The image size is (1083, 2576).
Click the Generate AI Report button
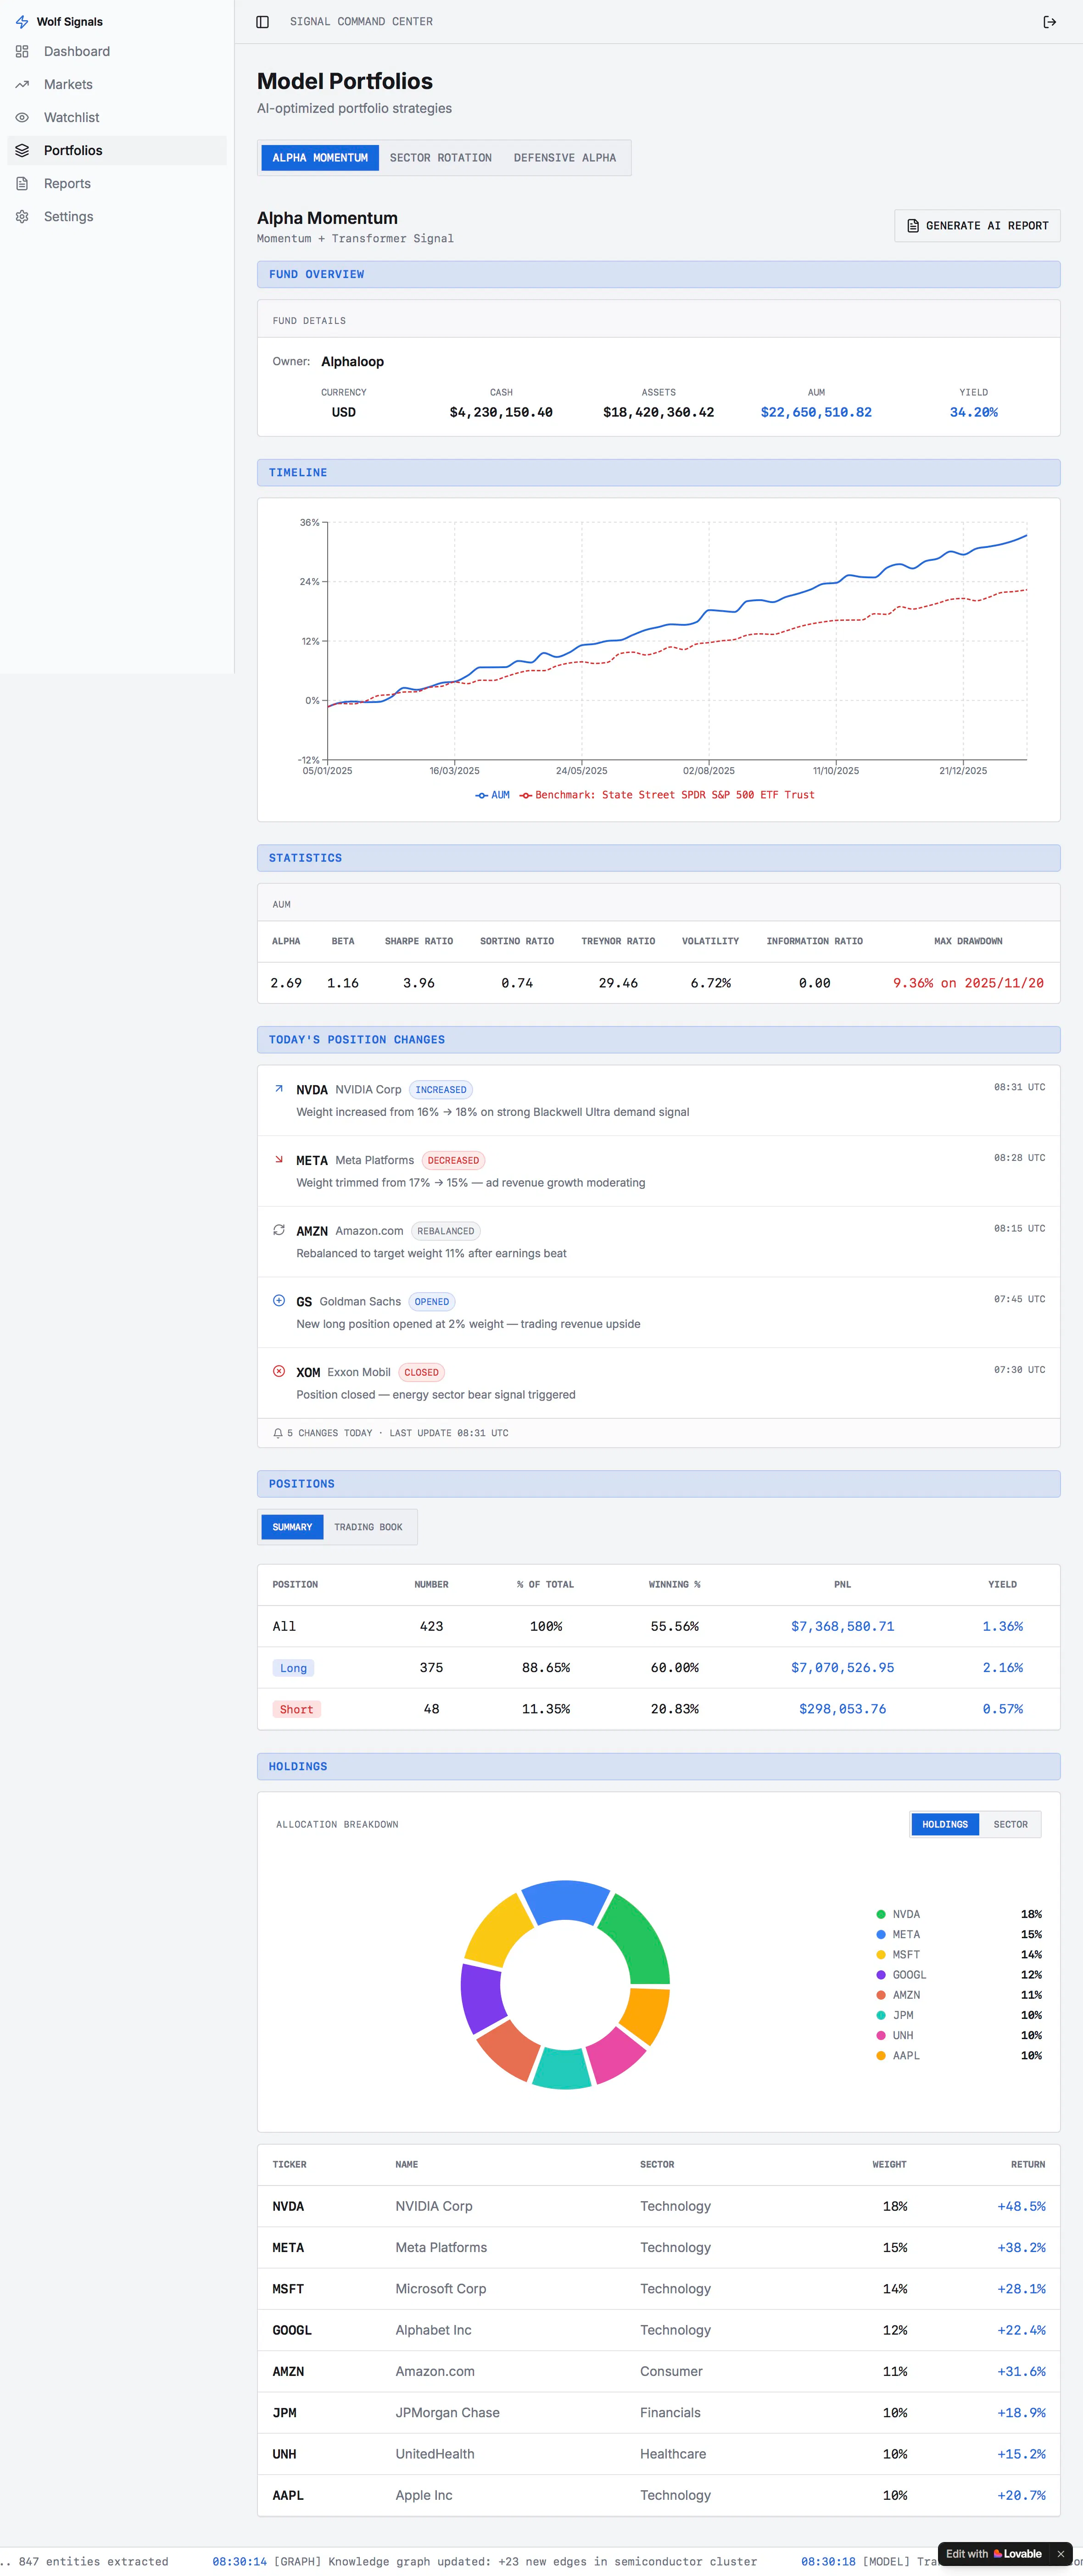point(977,226)
